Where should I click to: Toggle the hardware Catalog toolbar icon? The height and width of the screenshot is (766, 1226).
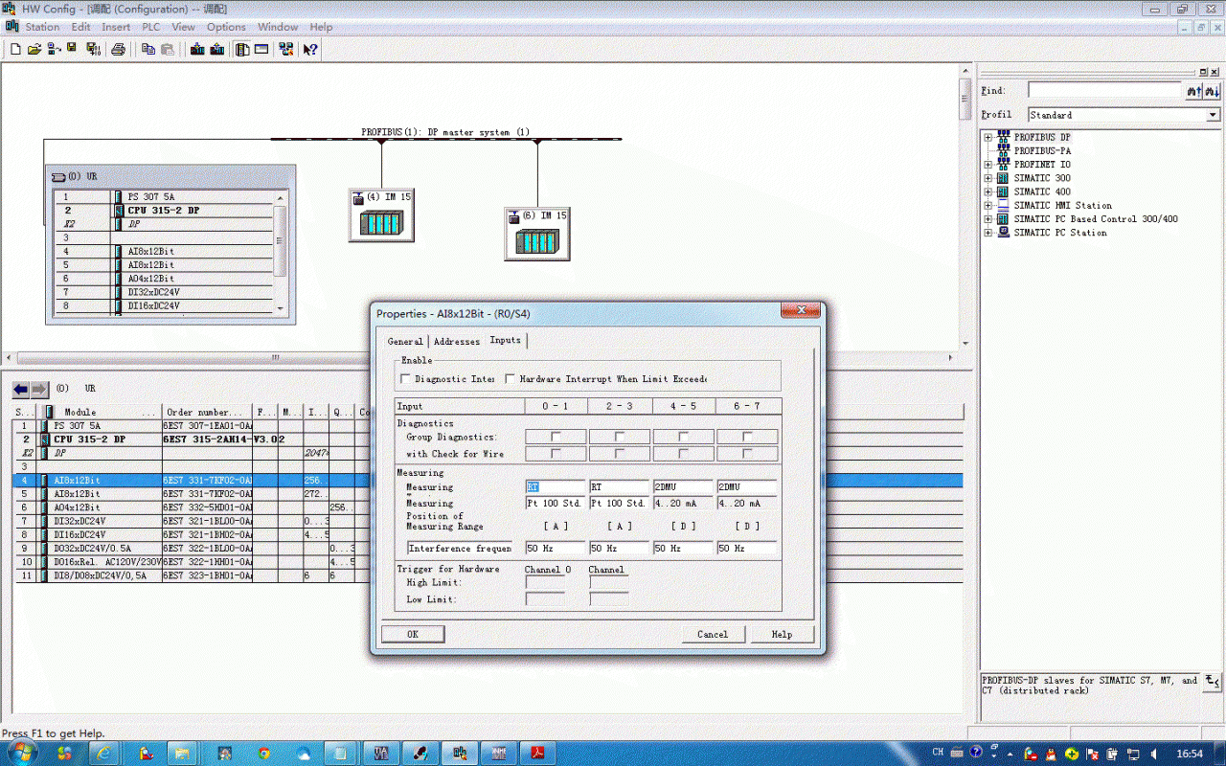242,49
